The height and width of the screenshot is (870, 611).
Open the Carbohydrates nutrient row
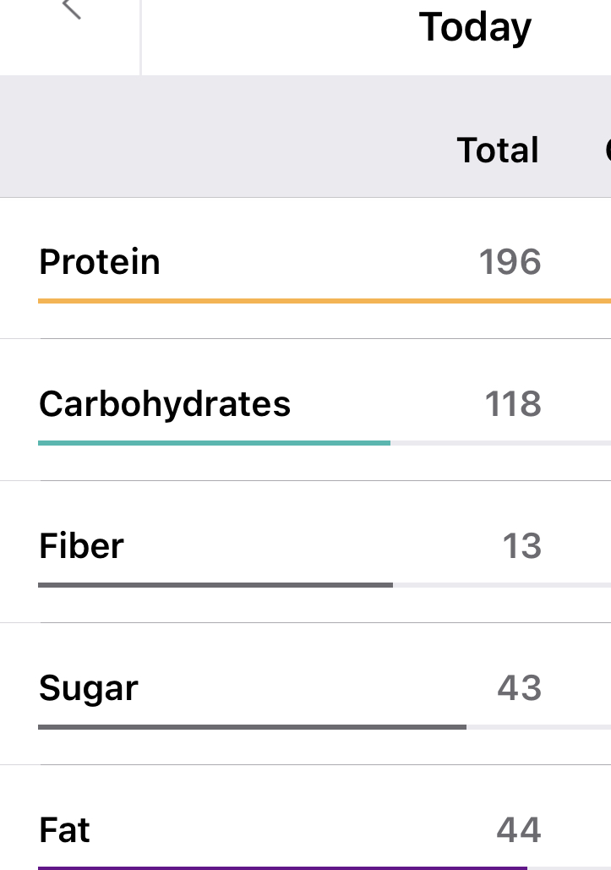(165, 404)
